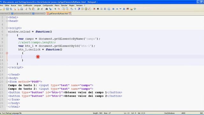Undo the last edit with green arrow
Image resolution: width=204 pixels, height=115 pixels.
38,9
